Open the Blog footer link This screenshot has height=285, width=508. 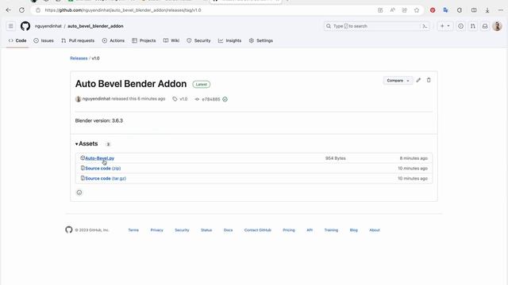pos(354,230)
